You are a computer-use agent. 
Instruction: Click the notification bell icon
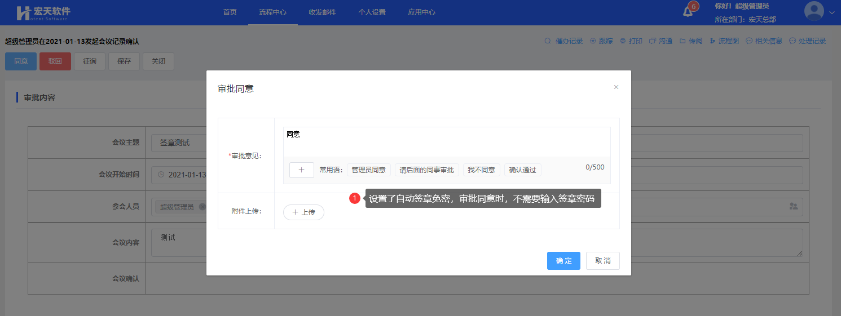click(688, 12)
